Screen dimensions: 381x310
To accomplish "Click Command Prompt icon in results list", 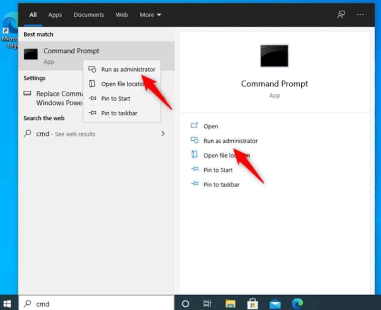I will 30,54.
